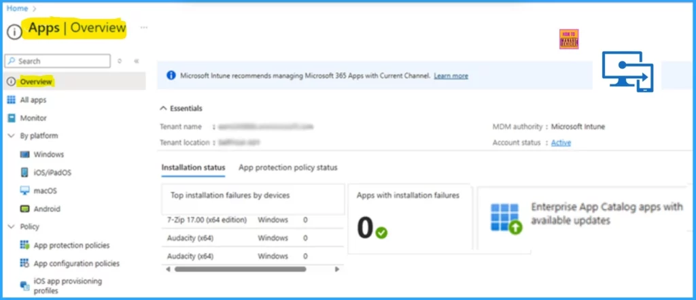Click the Windows platform icon

tap(25, 154)
